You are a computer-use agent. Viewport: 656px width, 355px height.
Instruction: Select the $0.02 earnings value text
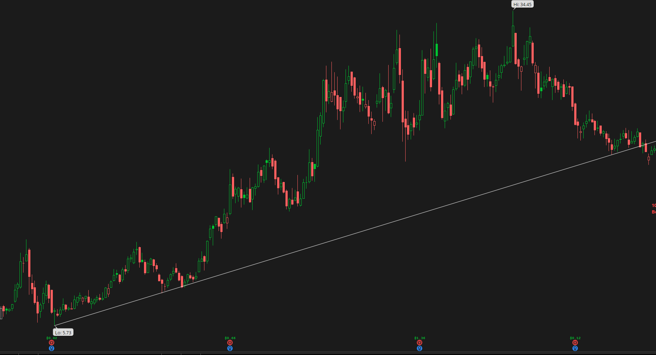tap(52, 338)
